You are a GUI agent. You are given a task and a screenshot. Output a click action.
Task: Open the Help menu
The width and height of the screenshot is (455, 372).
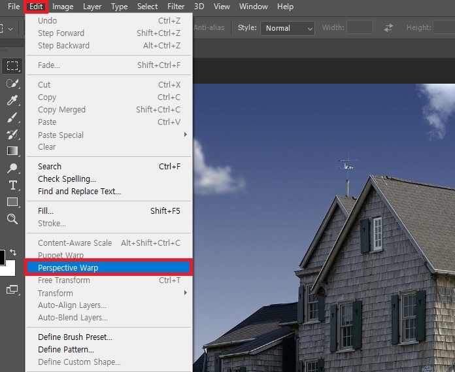285,7
